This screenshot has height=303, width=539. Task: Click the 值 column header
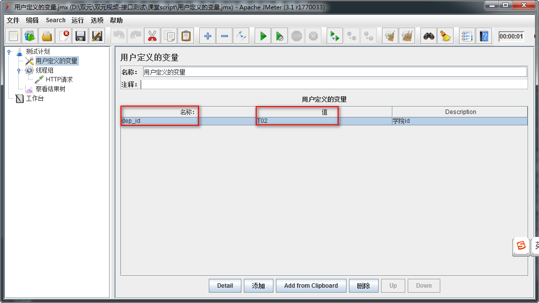click(324, 112)
